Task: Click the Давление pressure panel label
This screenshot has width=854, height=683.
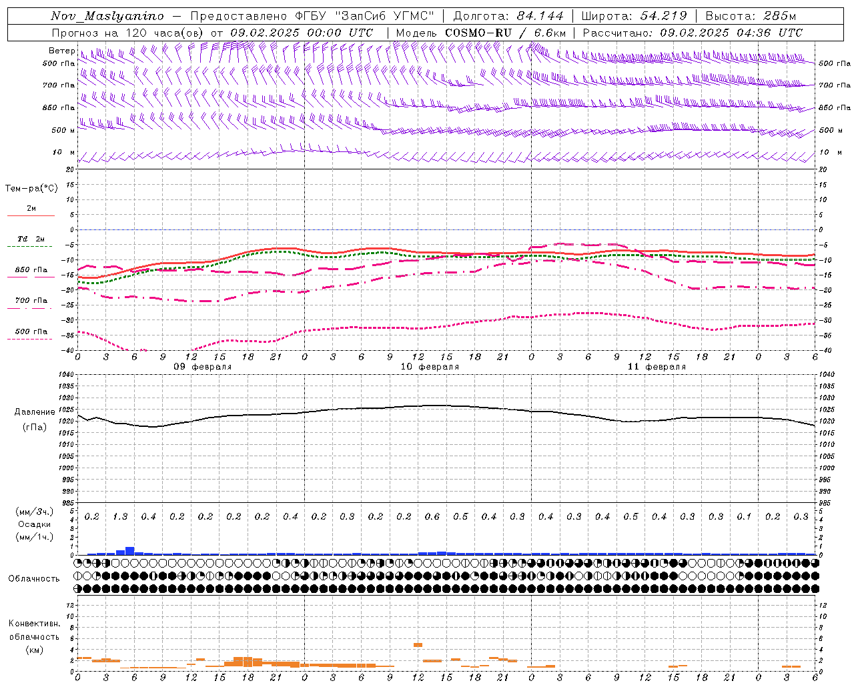Action: click(35, 412)
